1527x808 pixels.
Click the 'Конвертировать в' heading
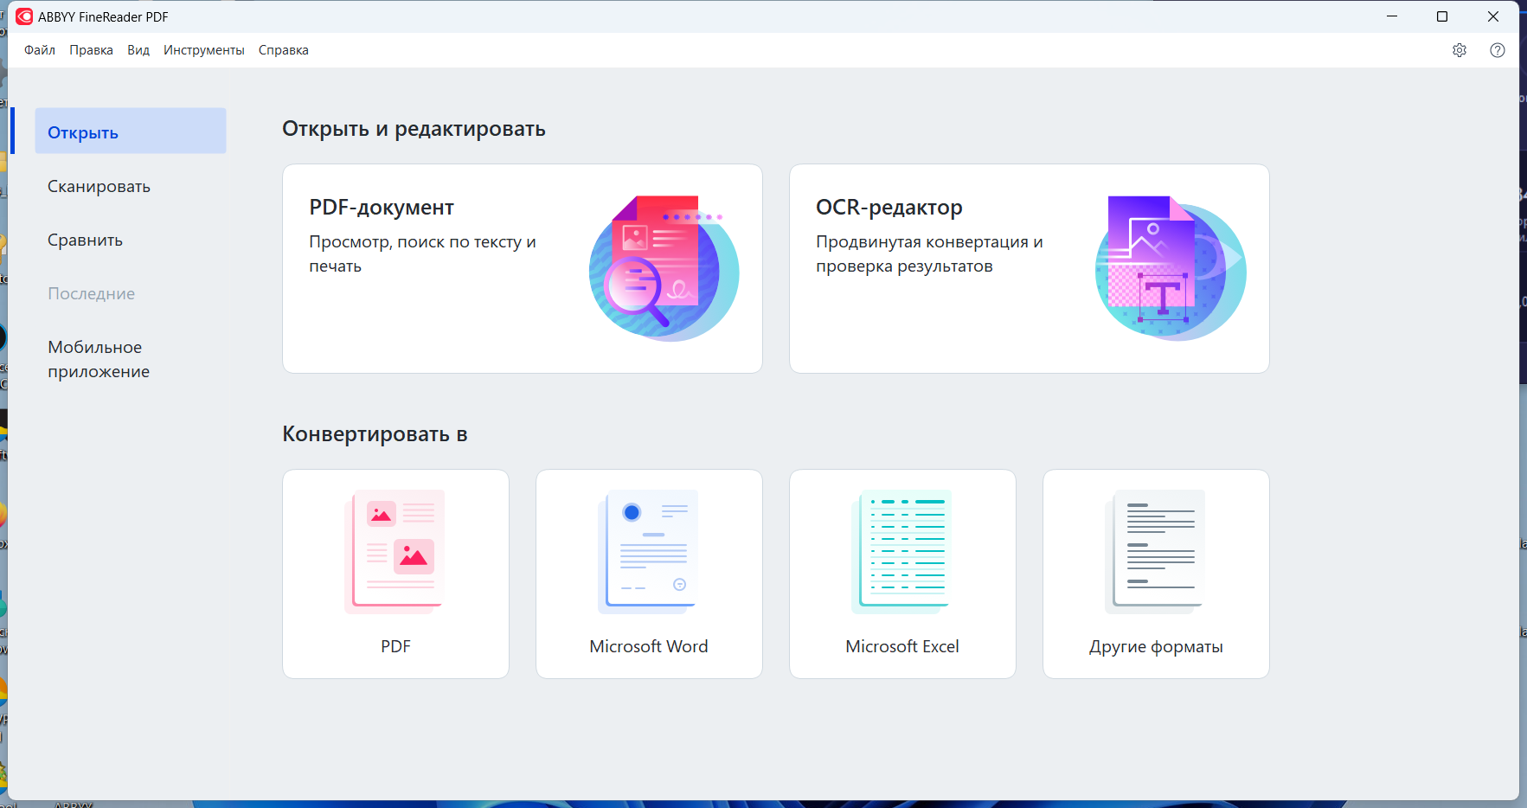(375, 433)
